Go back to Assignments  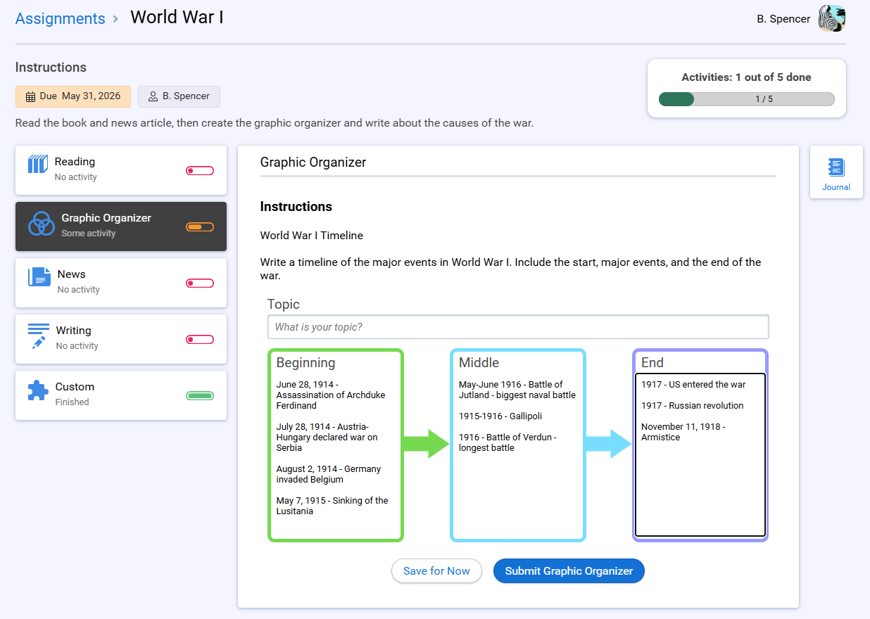61,19
